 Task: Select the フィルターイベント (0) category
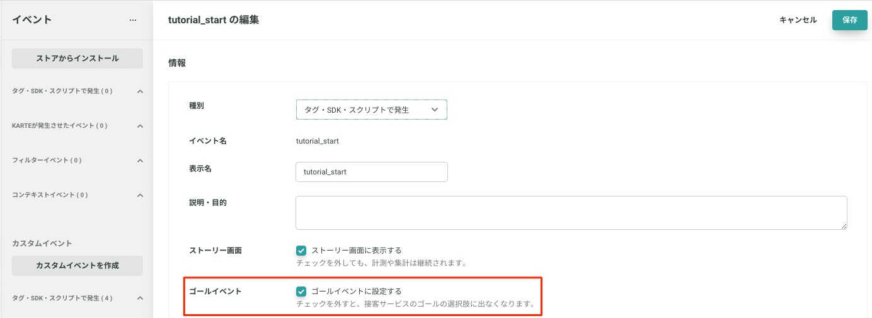point(47,161)
